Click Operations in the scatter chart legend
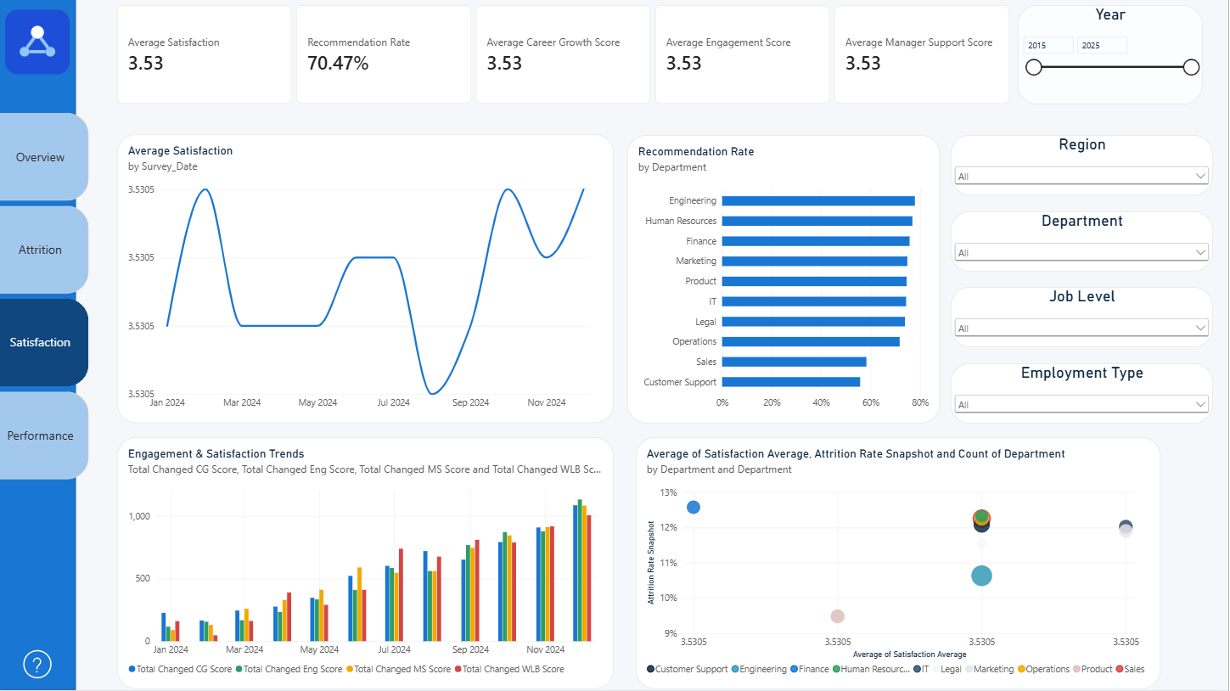The height and width of the screenshot is (691, 1230). [1043, 669]
